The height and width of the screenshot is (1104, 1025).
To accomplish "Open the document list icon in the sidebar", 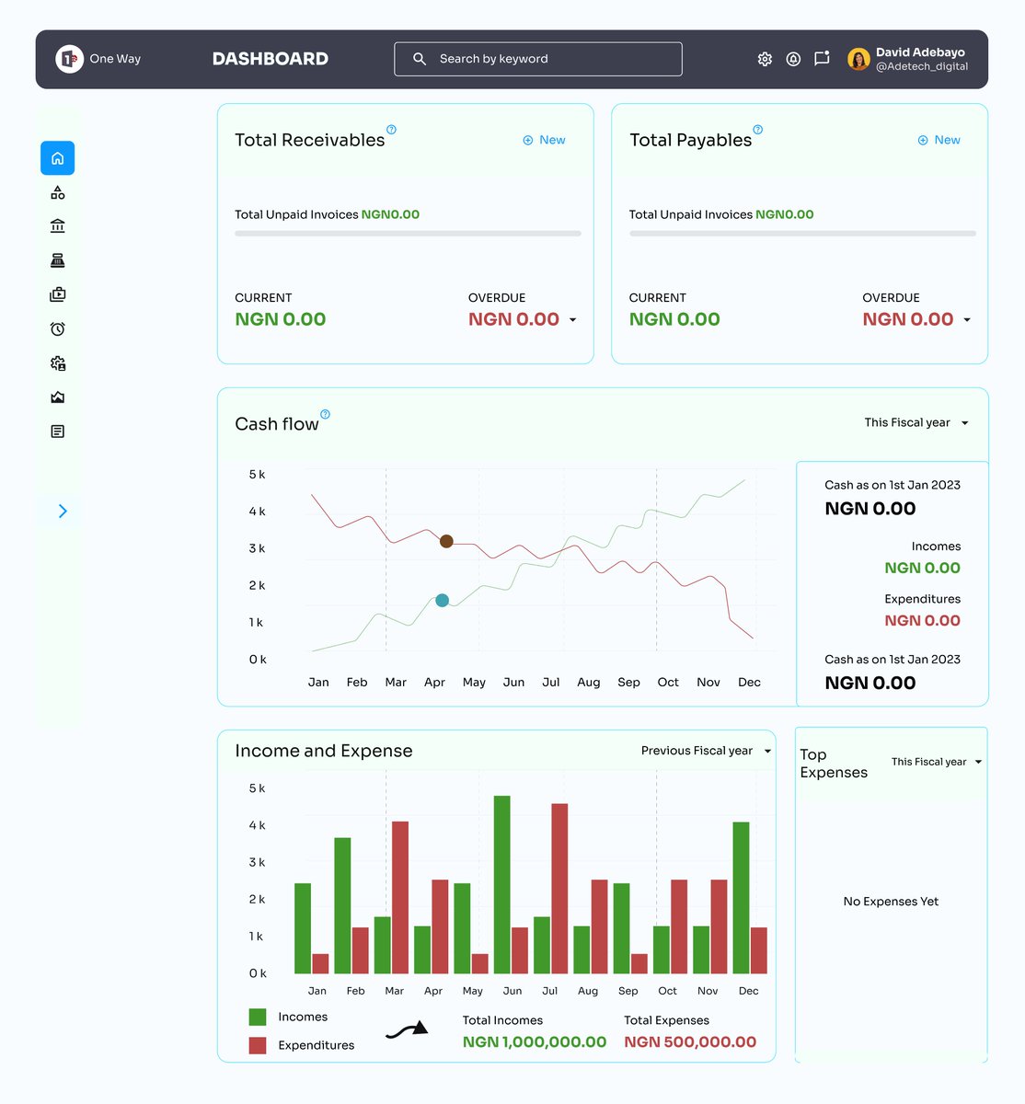I will pyautogui.click(x=57, y=431).
